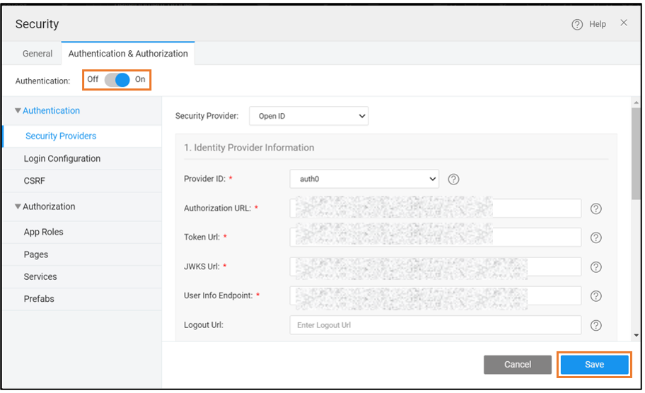This screenshot has height=393, width=645.
Task: Show help for Logout Url
Action: pyautogui.click(x=595, y=325)
